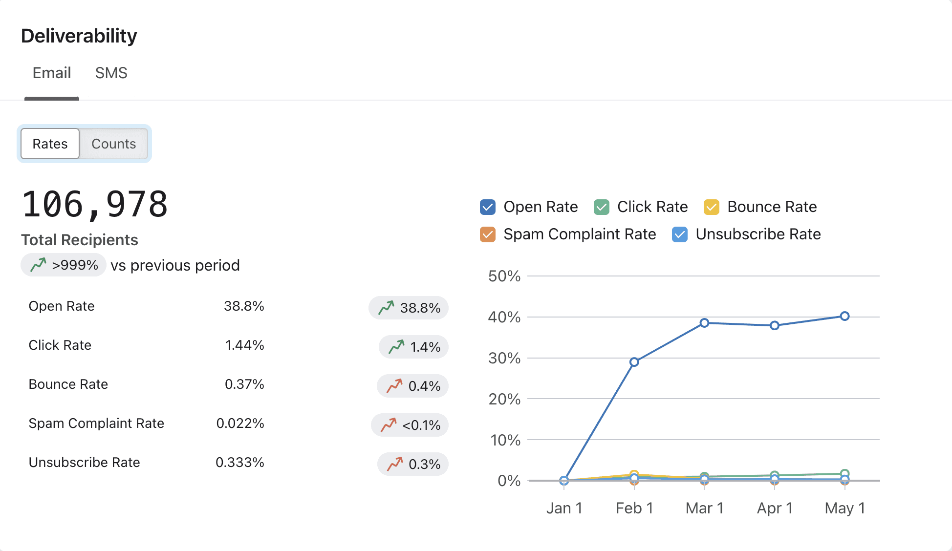The height and width of the screenshot is (551, 952).
Task: Click the Open Rate data point for May 1
Action: [844, 316]
